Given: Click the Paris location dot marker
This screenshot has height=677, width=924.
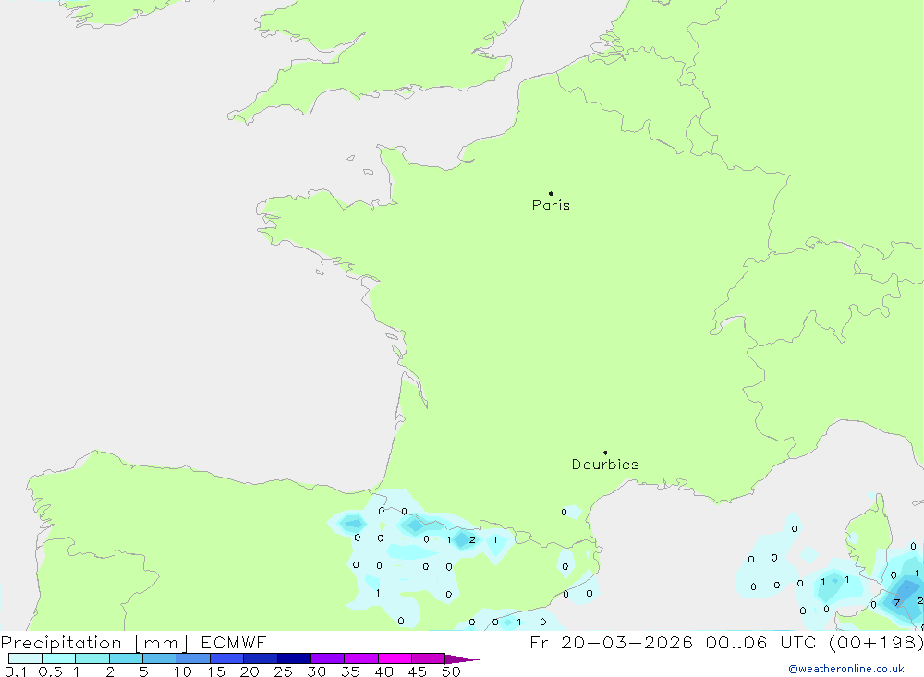Looking at the screenshot, I should point(551,193).
